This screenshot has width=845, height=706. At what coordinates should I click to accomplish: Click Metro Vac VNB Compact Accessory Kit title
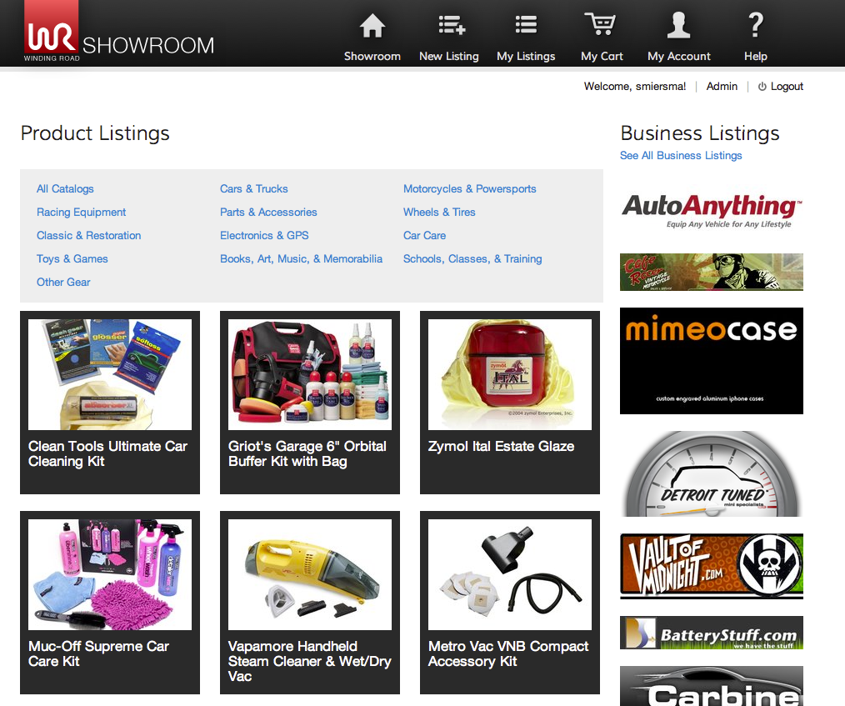point(508,653)
